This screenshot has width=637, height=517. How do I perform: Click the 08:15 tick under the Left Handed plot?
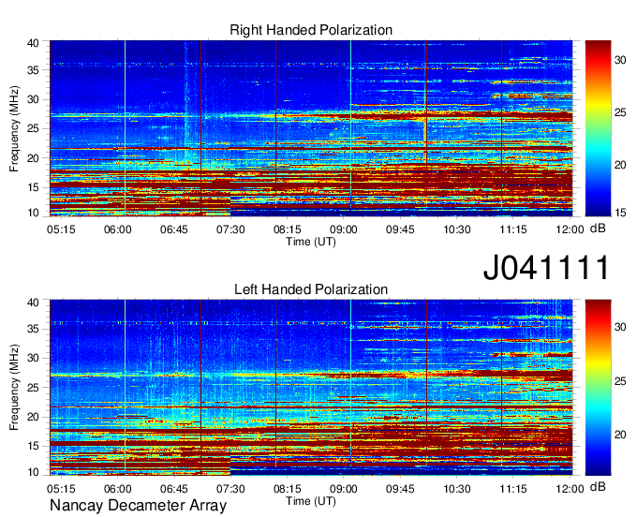click(x=287, y=489)
